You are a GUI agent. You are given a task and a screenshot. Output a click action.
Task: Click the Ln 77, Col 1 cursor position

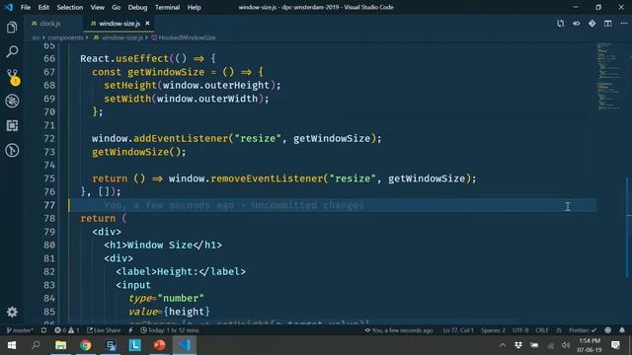[x=458, y=330]
